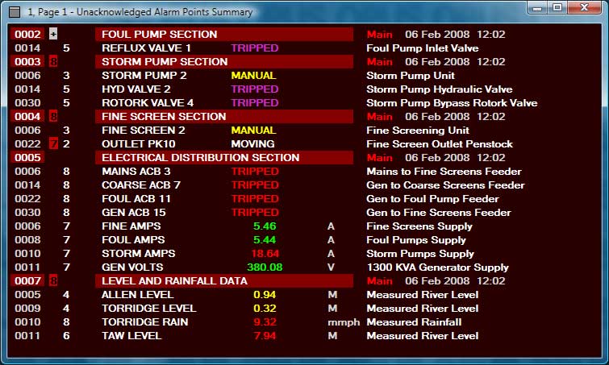Screen dimensions: 609x365
Task: Minimize the Alarm Points Summary window
Action: (x=536, y=8)
